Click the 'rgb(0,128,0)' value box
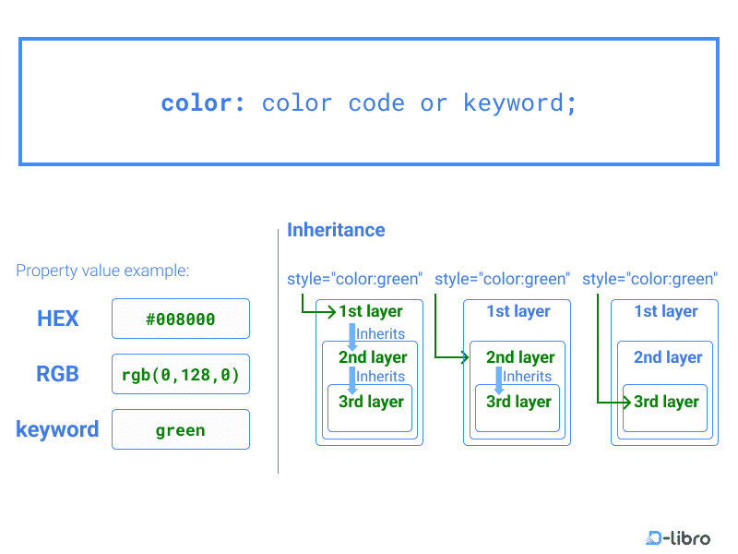738x554 pixels. click(181, 374)
